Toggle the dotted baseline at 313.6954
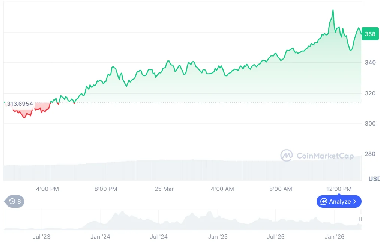This screenshot has width=380, height=243. coord(188,102)
